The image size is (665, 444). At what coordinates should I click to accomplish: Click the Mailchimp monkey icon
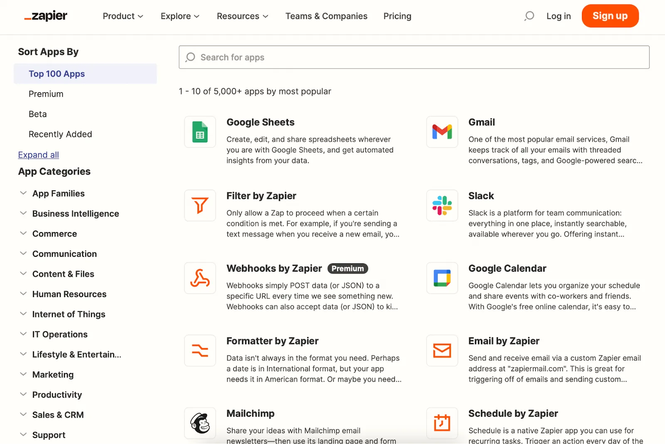(x=200, y=423)
